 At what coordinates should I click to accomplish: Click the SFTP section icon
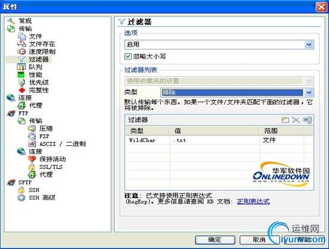tap(11, 182)
